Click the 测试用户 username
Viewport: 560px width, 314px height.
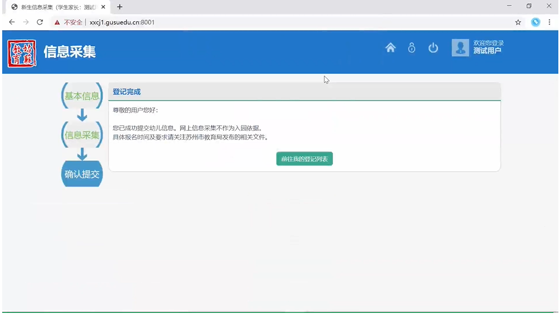(487, 51)
